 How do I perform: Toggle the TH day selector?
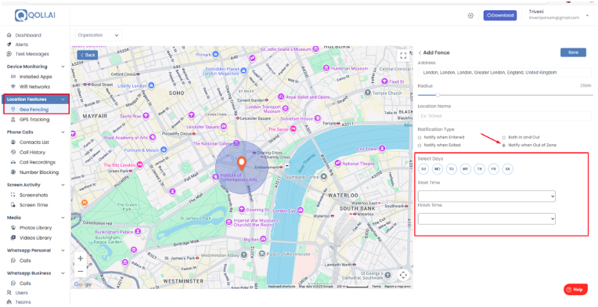pyautogui.click(x=479, y=169)
